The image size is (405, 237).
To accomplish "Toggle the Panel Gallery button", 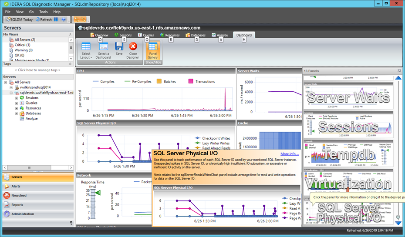I will click(x=153, y=50).
